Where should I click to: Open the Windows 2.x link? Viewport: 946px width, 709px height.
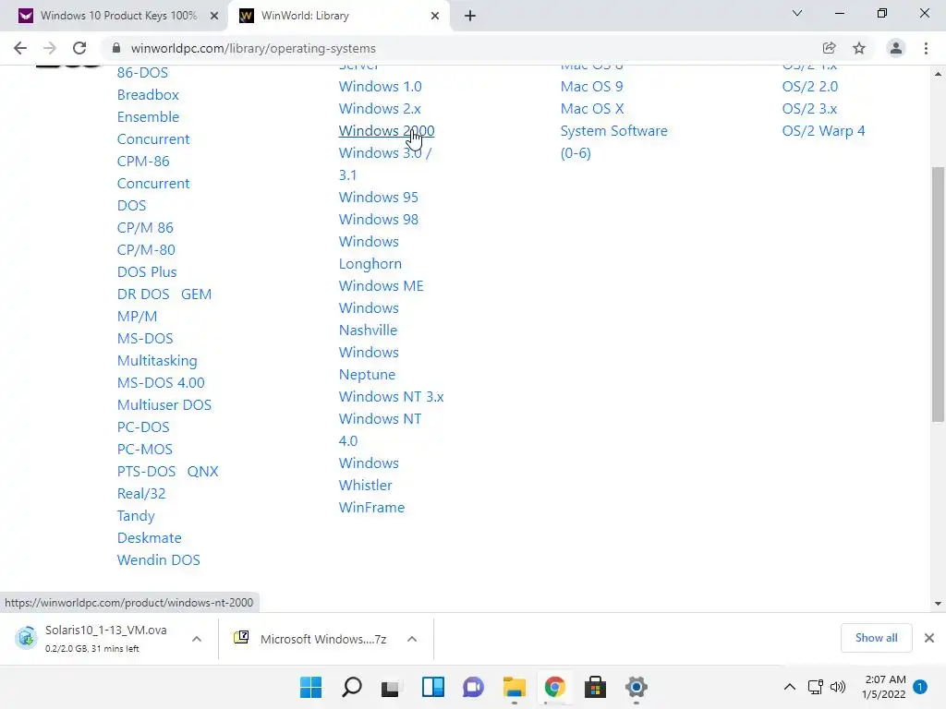pyautogui.click(x=380, y=109)
